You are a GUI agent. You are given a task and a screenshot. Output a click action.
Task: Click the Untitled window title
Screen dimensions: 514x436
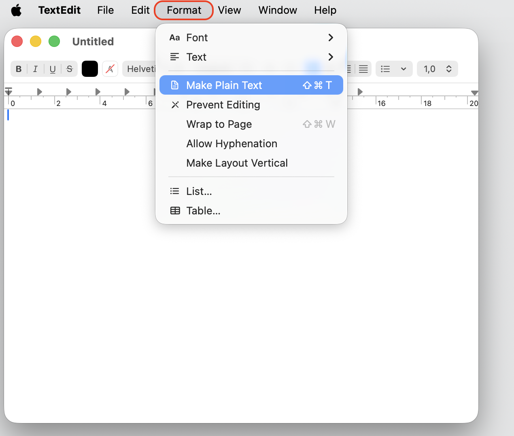93,42
